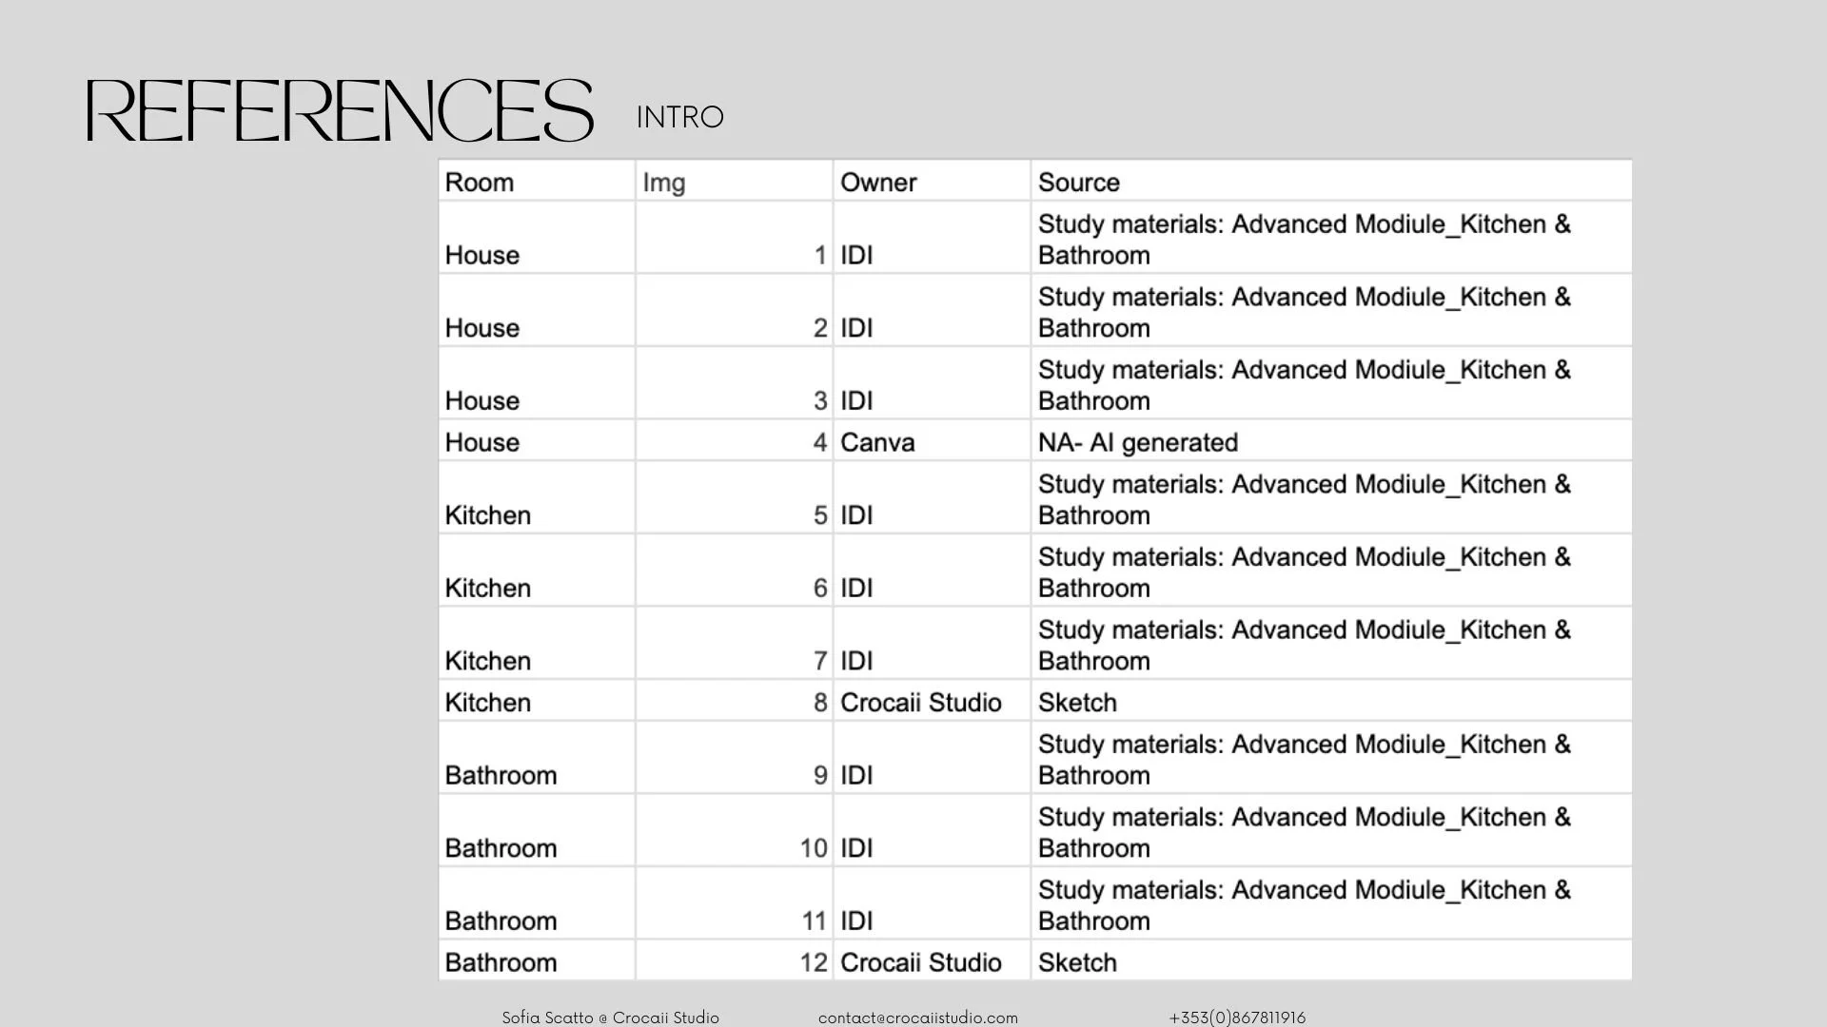Click the NA- AI generated source cell
Screen dimensions: 1827x1027
[1138, 442]
